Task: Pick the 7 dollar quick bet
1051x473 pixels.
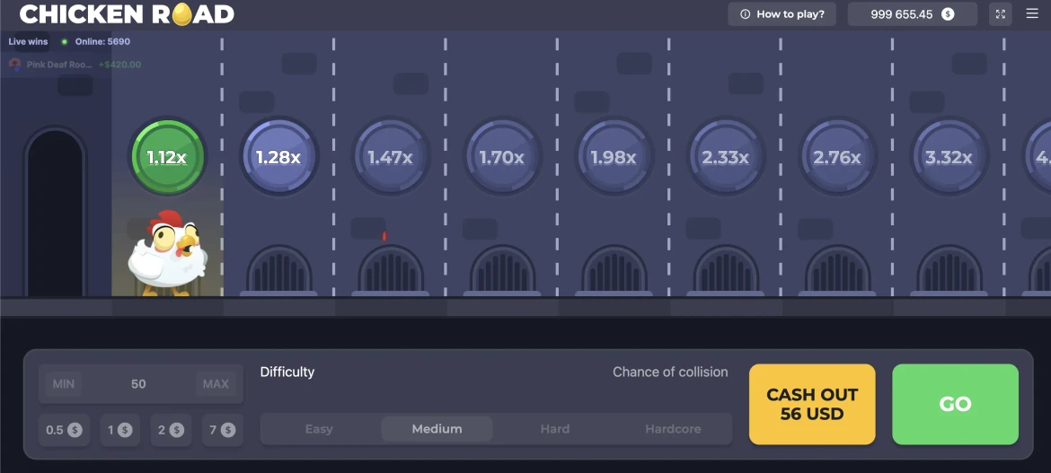Action: click(223, 430)
